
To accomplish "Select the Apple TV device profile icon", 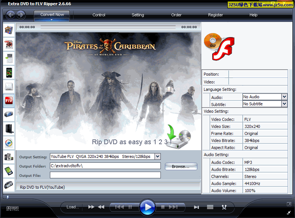I will click(9, 87).
